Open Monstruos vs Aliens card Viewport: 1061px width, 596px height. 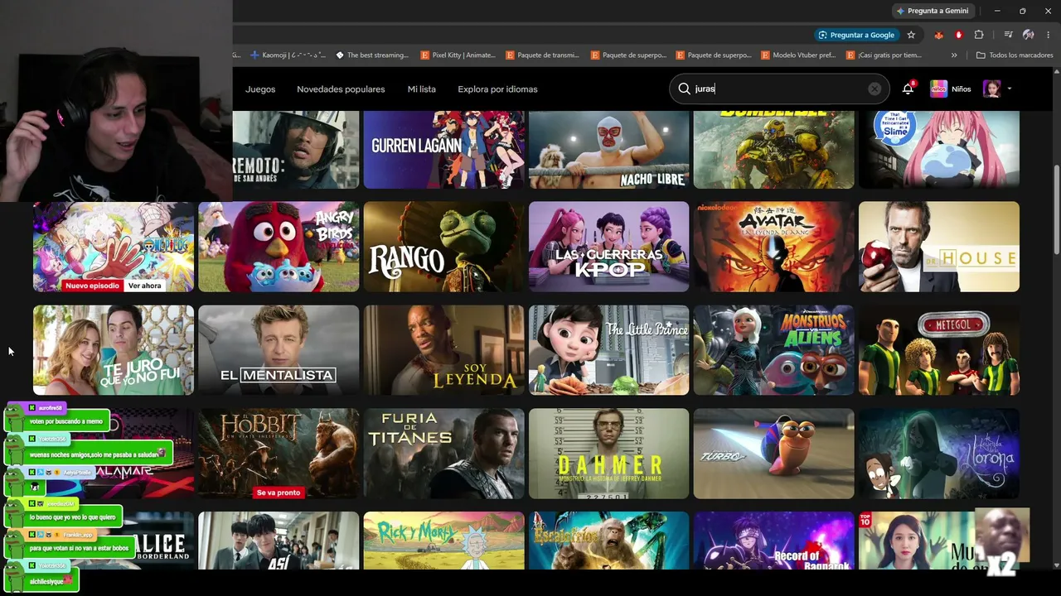(x=773, y=350)
